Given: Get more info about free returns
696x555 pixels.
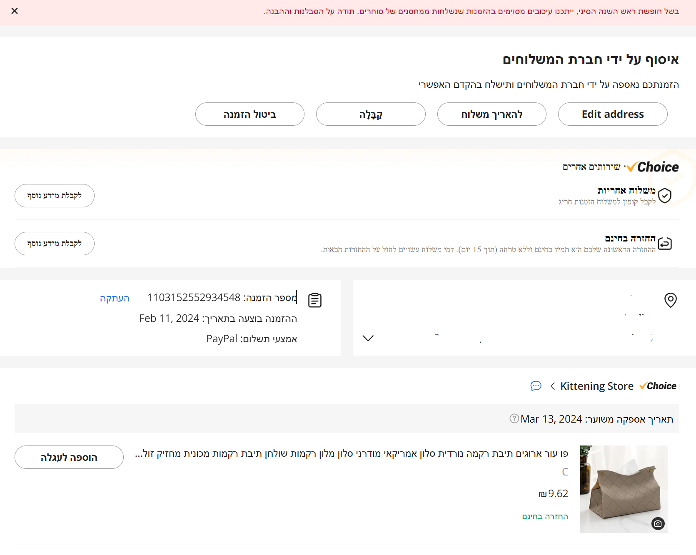Looking at the screenshot, I should pos(55,244).
